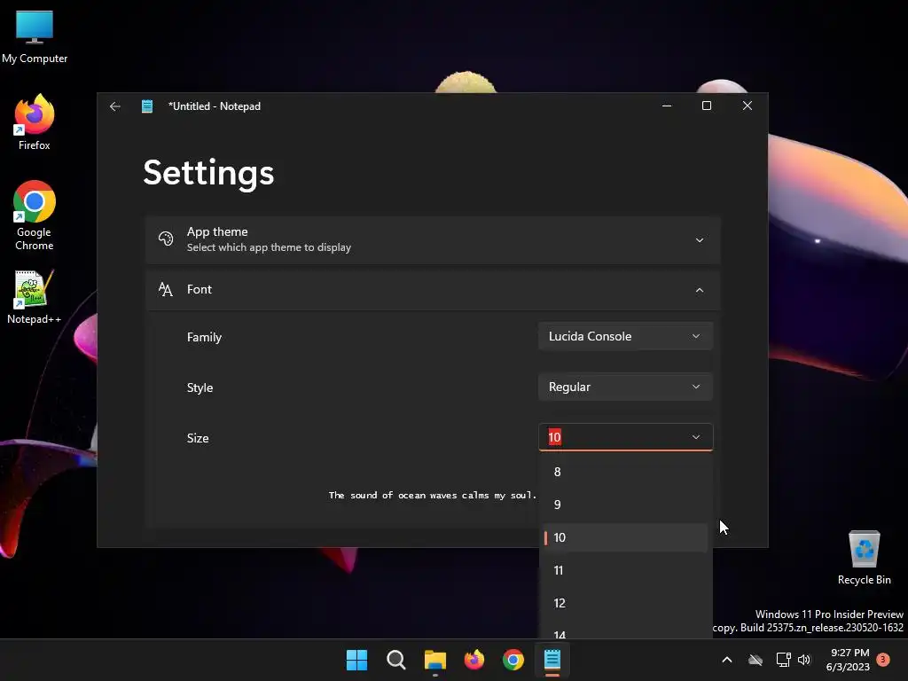Click the Family label
Screen dimensions: 908x681
click(x=204, y=337)
